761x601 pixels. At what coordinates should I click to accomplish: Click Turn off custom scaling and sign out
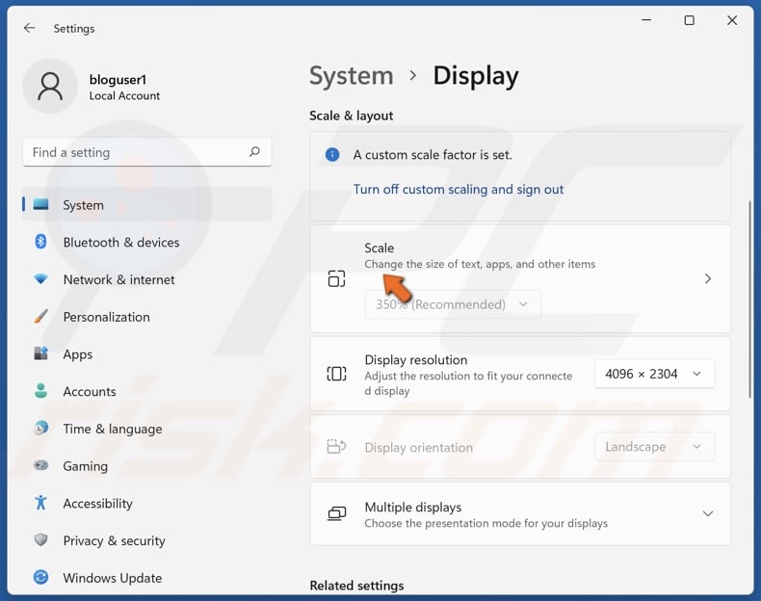459,189
